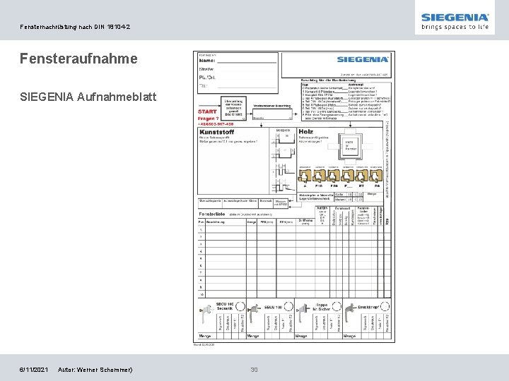Click row 1 of the Fensterliste table

294,229
